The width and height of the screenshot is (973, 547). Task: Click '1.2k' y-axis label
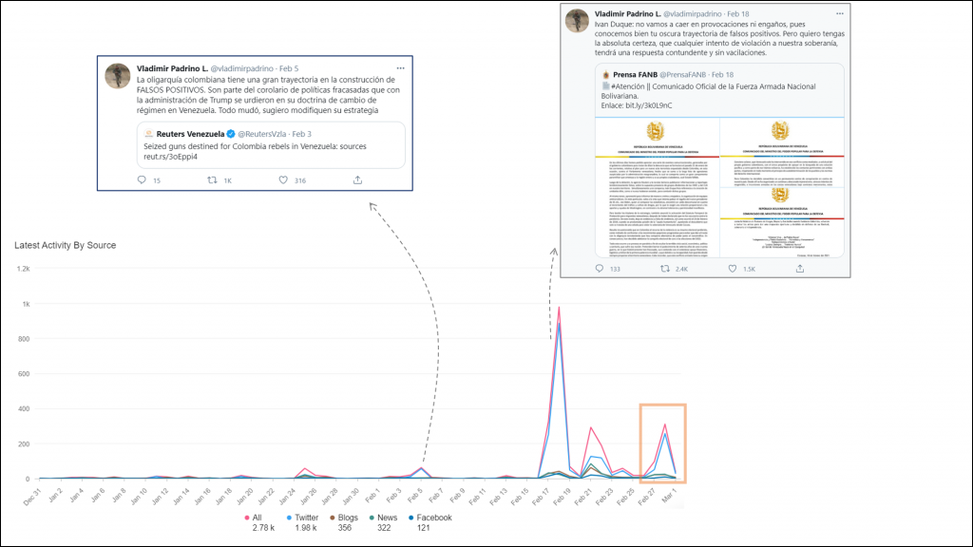point(23,269)
